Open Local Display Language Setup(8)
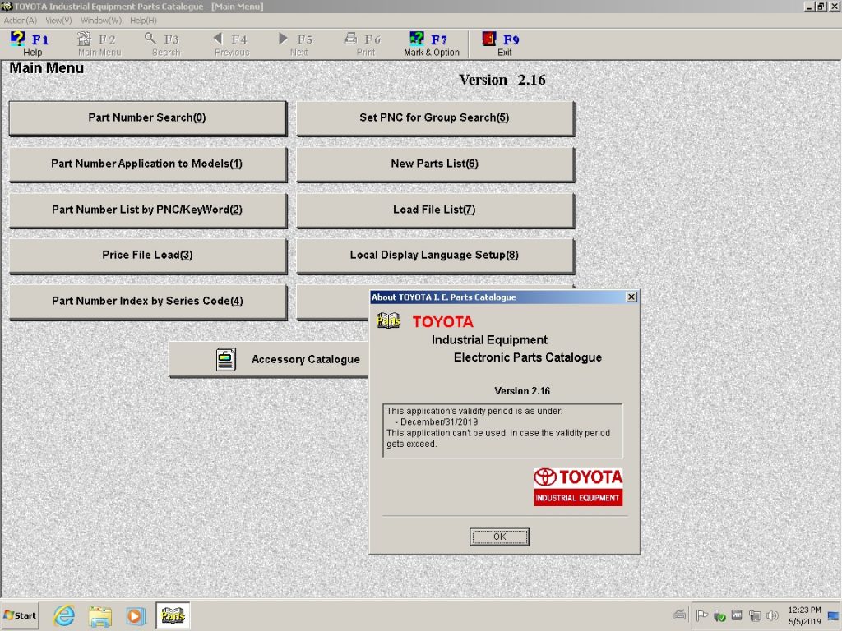842x631 pixels. 434,255
